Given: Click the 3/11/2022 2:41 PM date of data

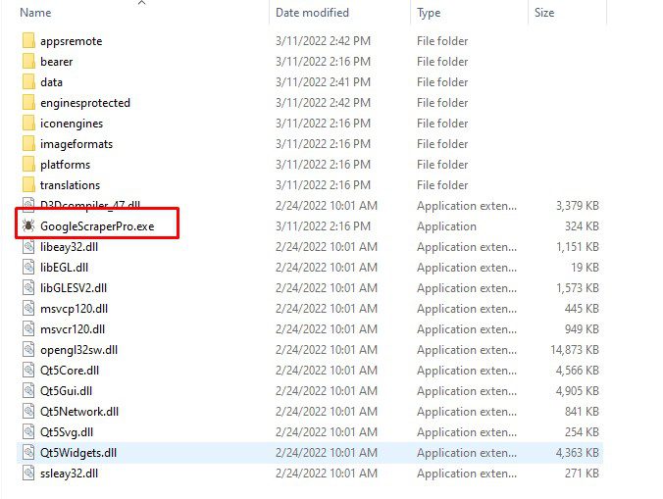Looking at the screenshot, I should coord(323,82).
